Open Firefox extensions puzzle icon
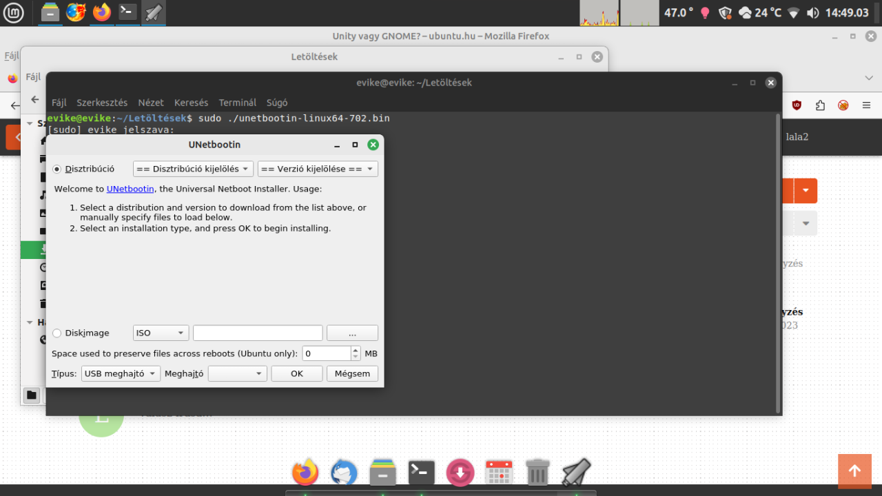 pos(820,105)
